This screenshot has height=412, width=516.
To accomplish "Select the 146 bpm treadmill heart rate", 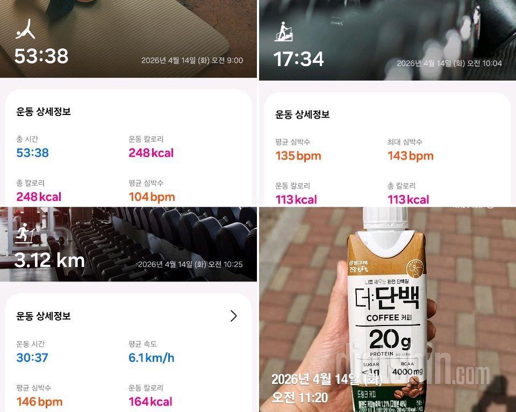I will tap(39, 401).
